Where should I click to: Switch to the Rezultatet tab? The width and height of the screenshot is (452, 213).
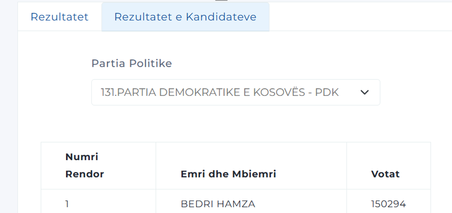pyautogui.click(x=59, y=17)
